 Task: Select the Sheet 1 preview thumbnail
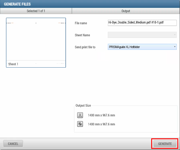(36, 41)
